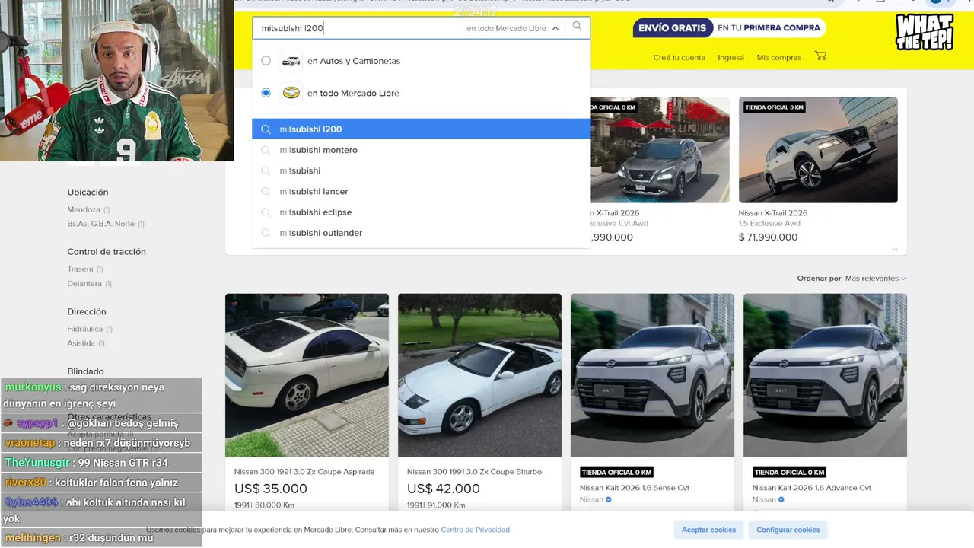Open Nissan Kait 1.6 Advance Cvt photo
This screenshot has height=548, width=974.
click(825, 375)
